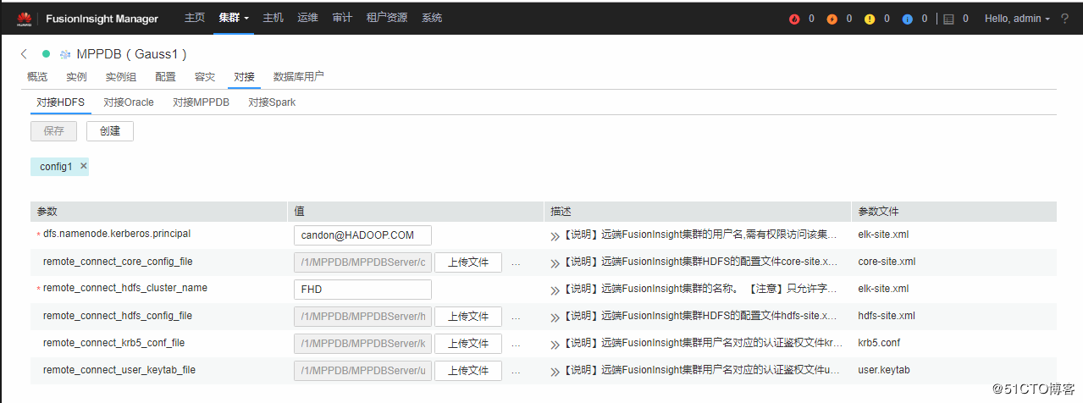
Task: Switch to the 对接MPPDB sub-tab
Action: pos(201,102)
